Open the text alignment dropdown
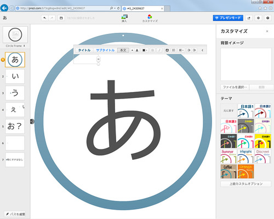The width and height of the screenshot is (274, 219). point(181,50)
